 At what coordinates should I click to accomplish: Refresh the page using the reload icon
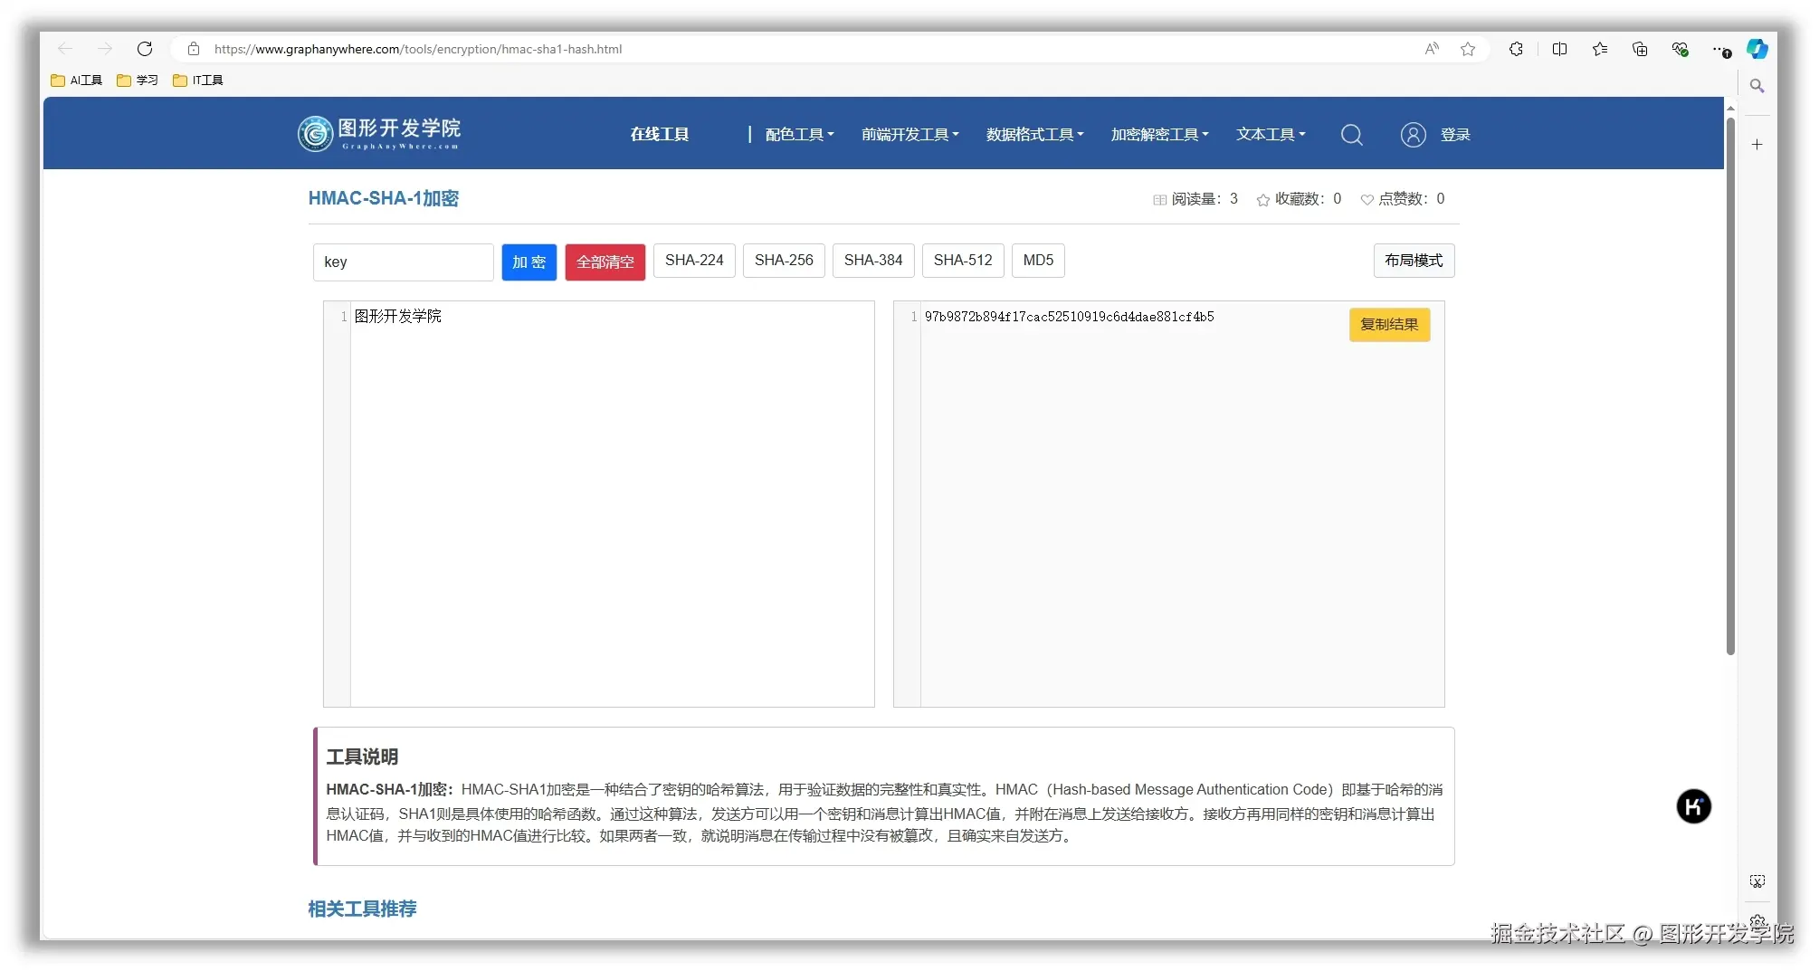(x=145, y=49)
